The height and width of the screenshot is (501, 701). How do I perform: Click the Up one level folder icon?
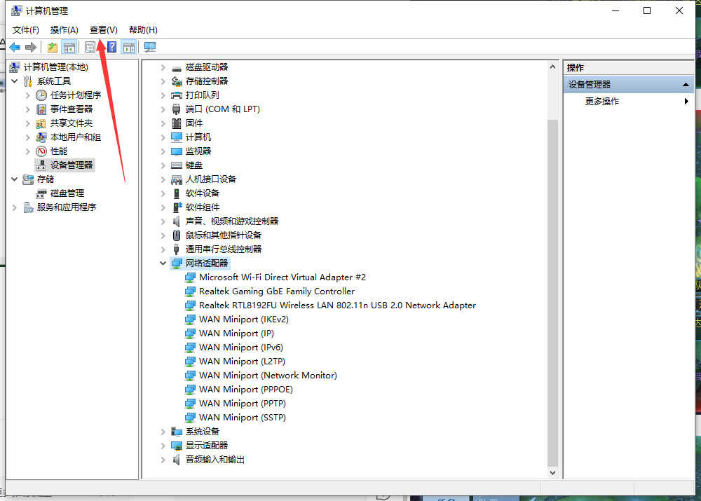click(53, 47)
